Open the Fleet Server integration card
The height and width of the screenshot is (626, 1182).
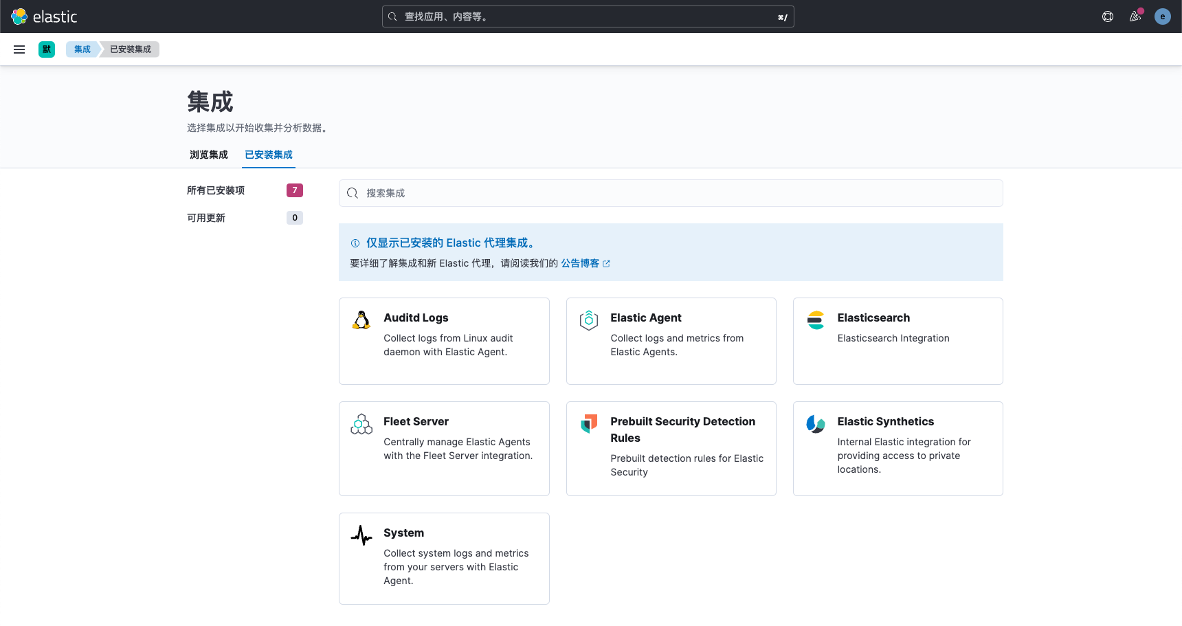point(444,449)
